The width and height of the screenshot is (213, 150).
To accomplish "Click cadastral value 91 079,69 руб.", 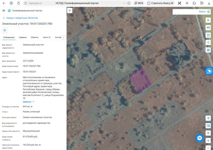I will coord(30,137).
